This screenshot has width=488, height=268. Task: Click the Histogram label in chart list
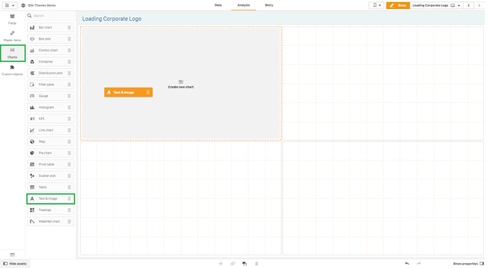tap(46, 107)
